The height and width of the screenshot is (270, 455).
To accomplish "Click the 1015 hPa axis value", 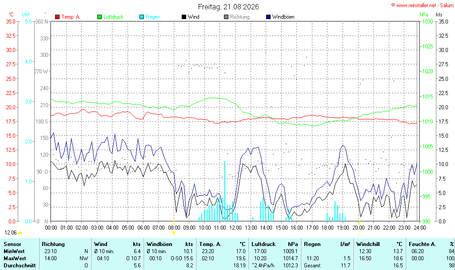I will point(427,96).
